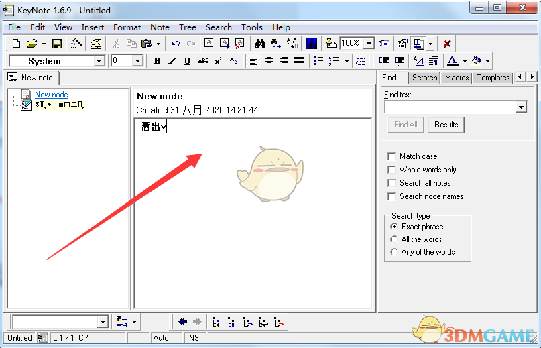541x348 pixels.
Task: Enable Whole words only checkbox
Action: 392,170
